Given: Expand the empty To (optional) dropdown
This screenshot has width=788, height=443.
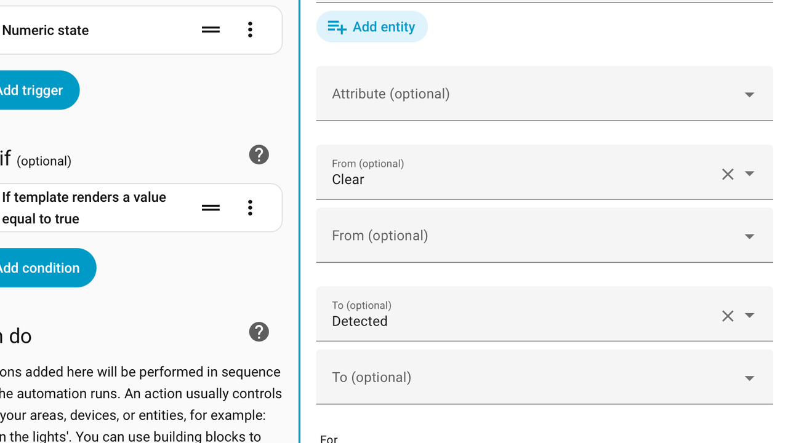Looking at the screenshot, I should 749,378.
